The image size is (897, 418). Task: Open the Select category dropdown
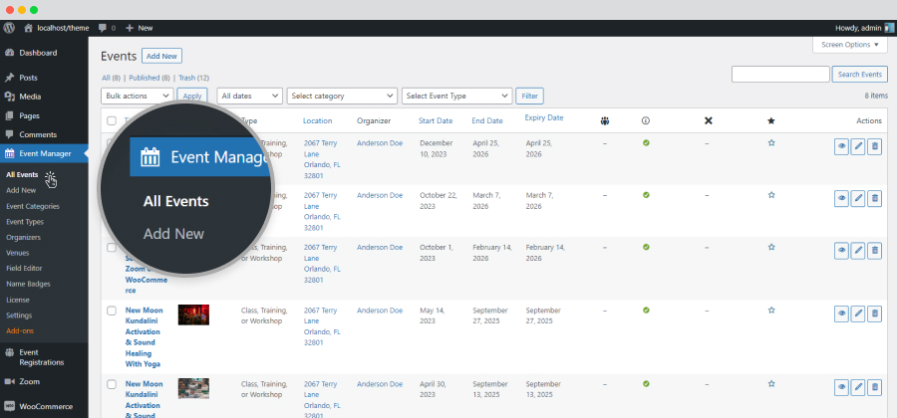pyautogui.click(x=342, y=96)
